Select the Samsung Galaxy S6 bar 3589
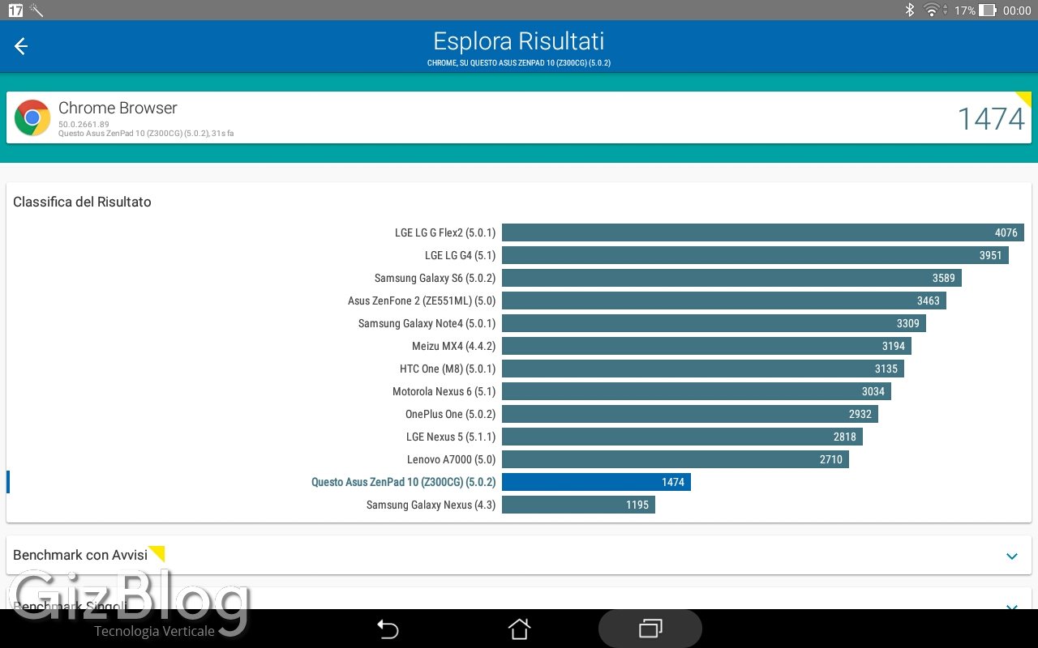This screenshot has height=648, width=1038. [731, 278]
